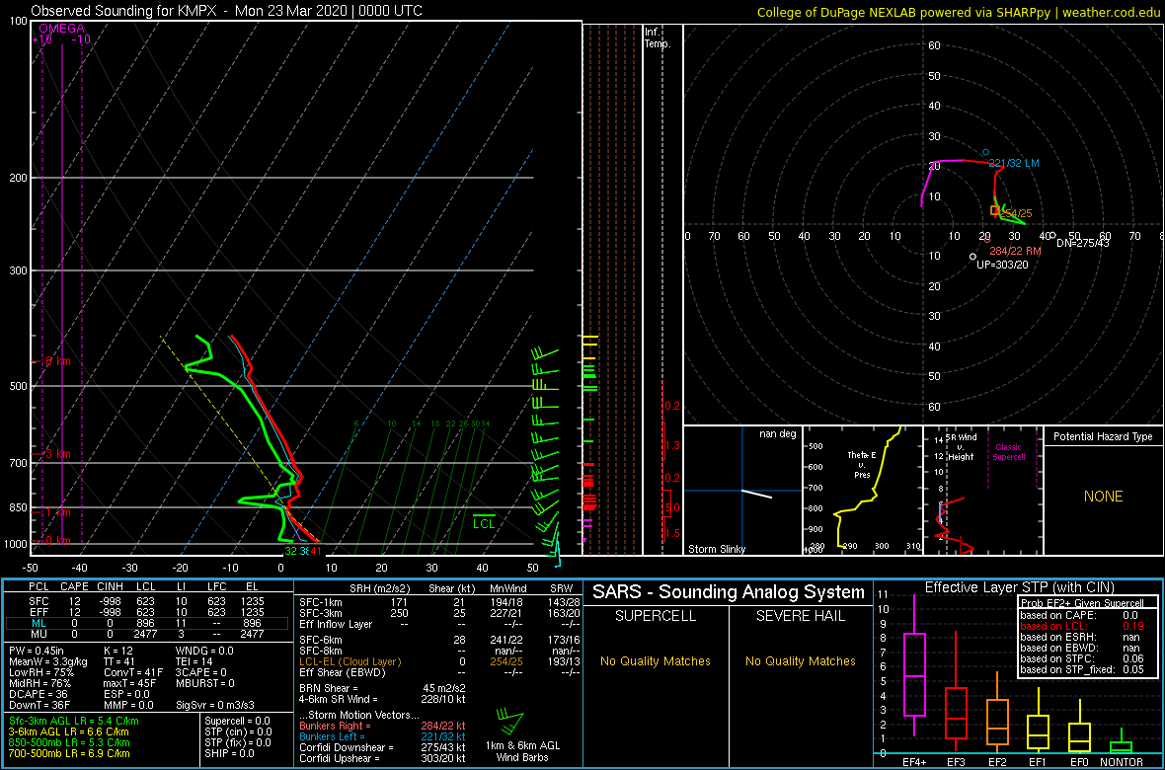Click the NONTOR axis label
Screen dimensions: 1165x770
coord(1122,762)
